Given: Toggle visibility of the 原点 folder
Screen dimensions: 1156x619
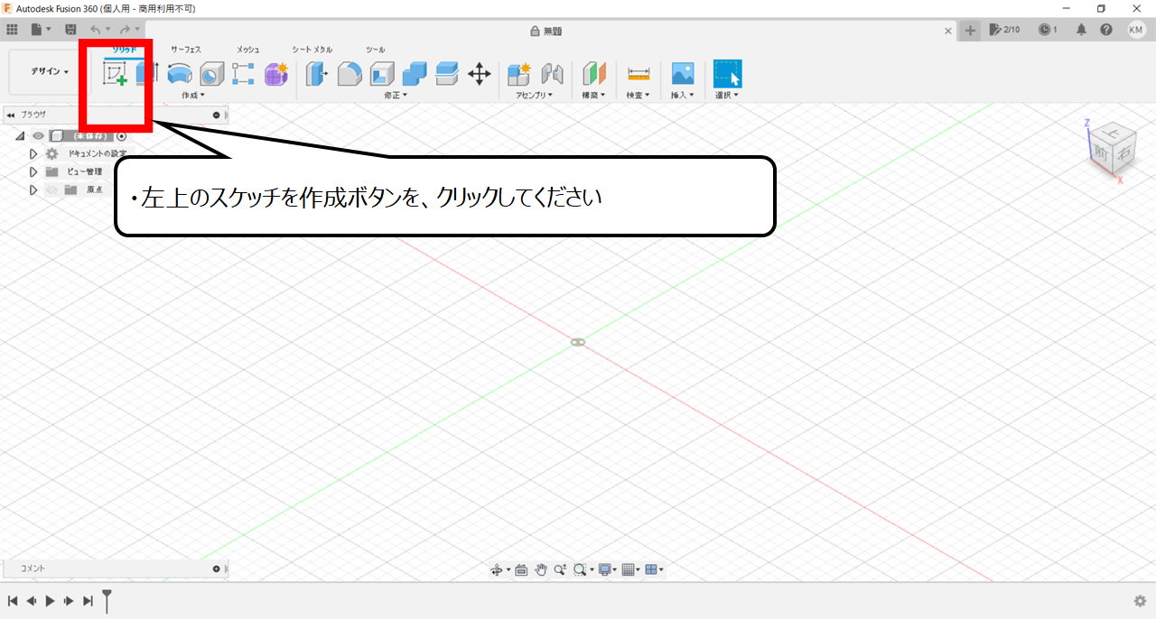Looking at the screenshot, I should pyautogui.click(x=51, y=189).
